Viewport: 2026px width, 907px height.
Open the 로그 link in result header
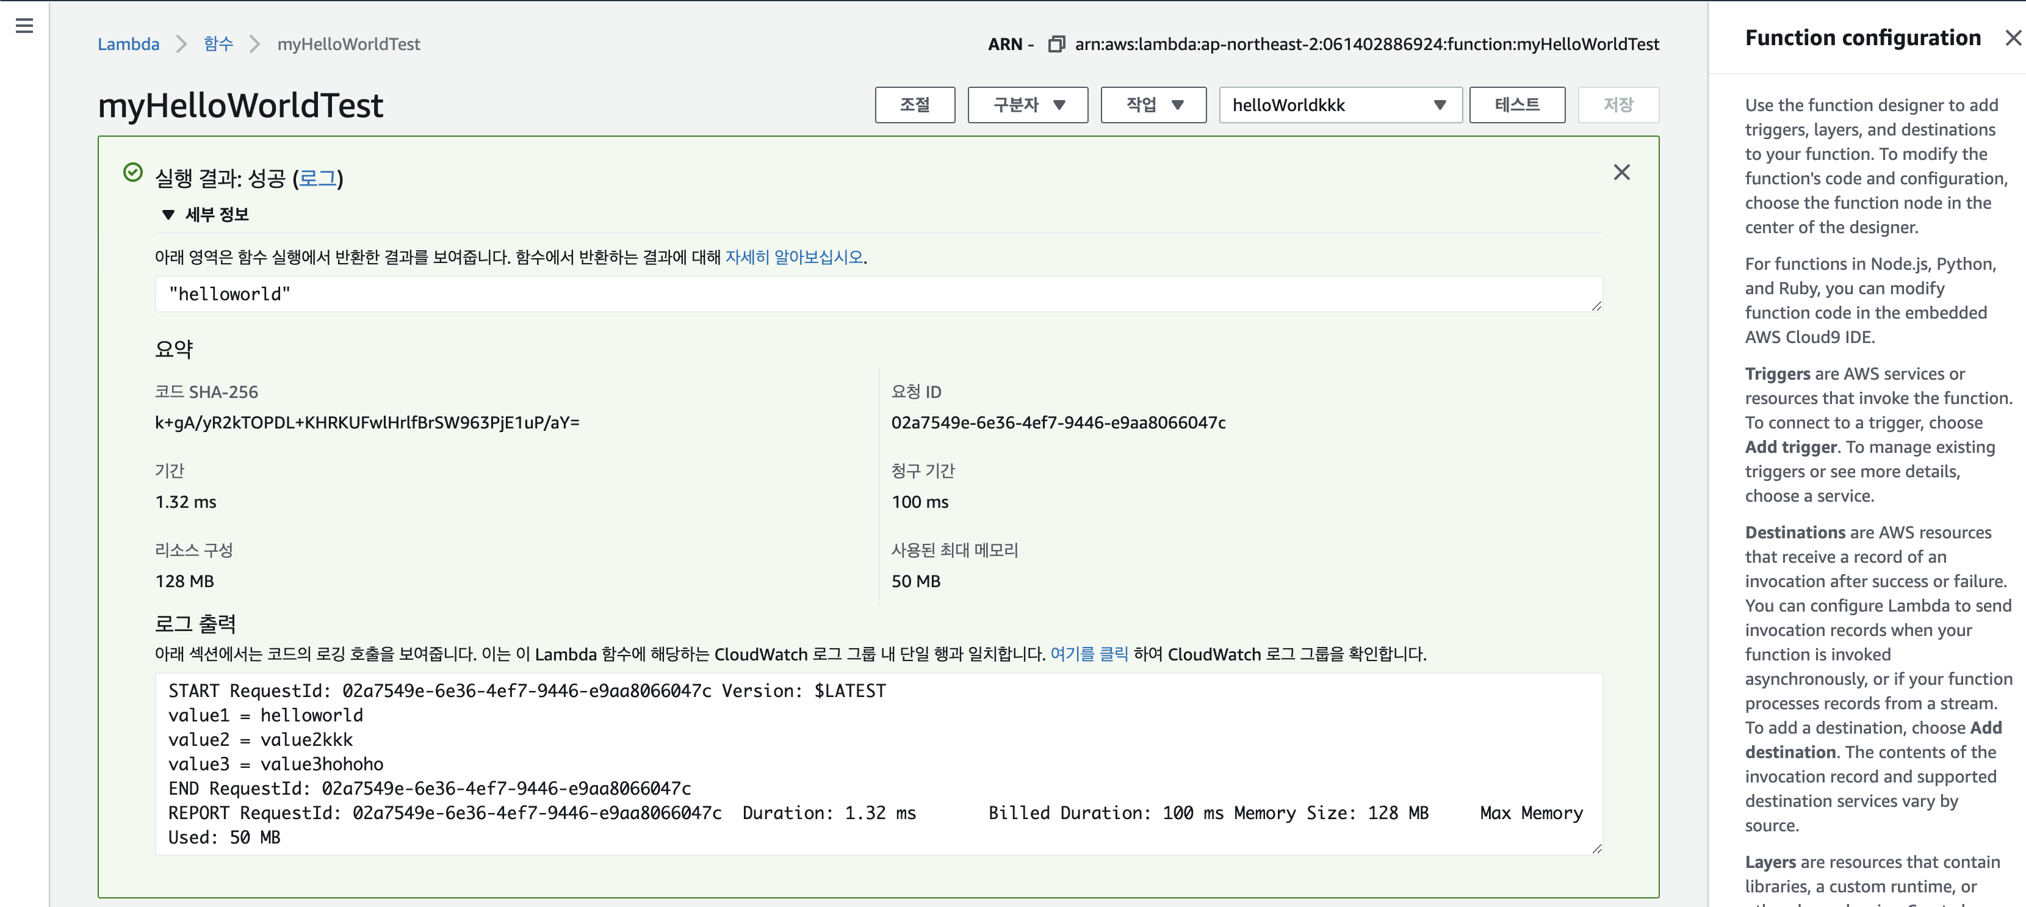(318, 179)
